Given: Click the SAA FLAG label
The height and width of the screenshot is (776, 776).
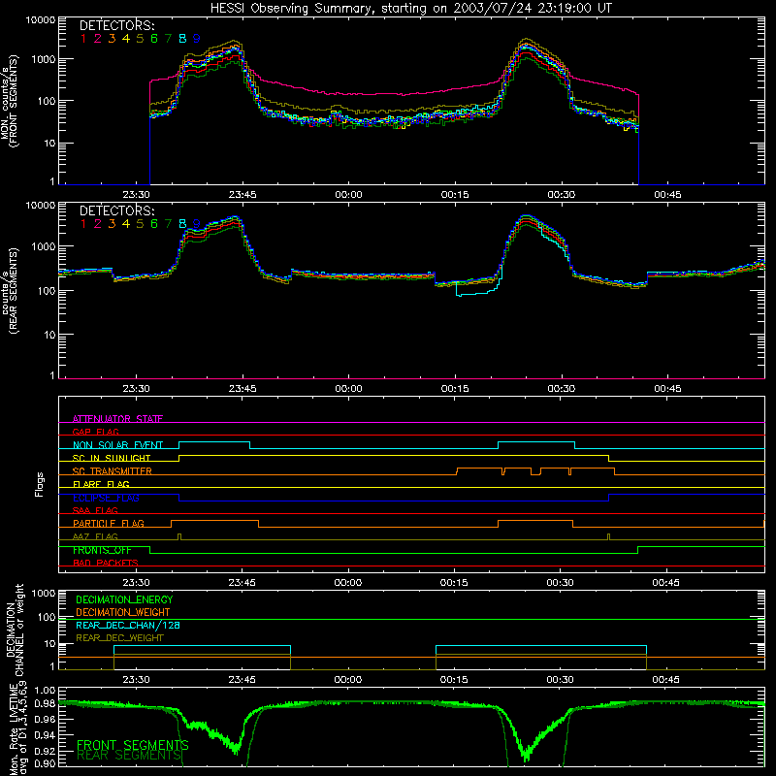Looking at the screenshot, I should click(95, 510).
